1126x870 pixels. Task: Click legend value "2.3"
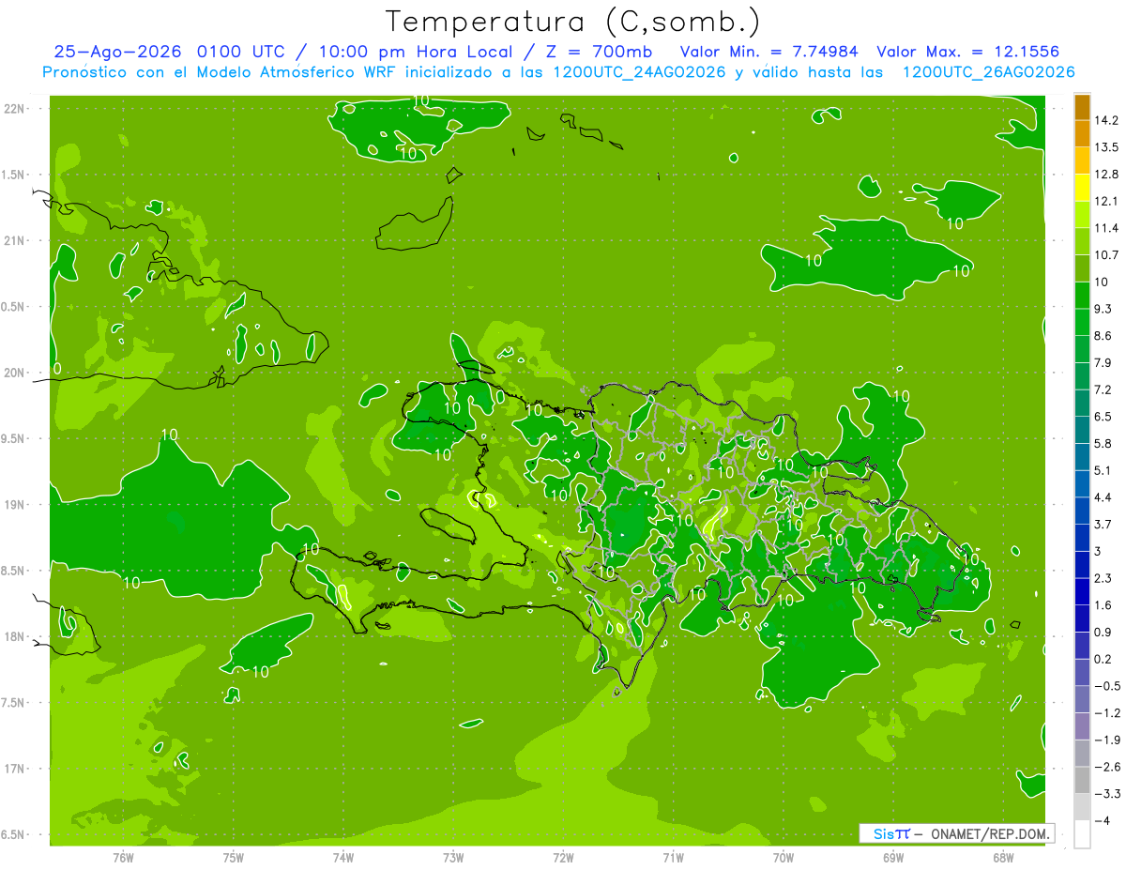coord(1103,578)
